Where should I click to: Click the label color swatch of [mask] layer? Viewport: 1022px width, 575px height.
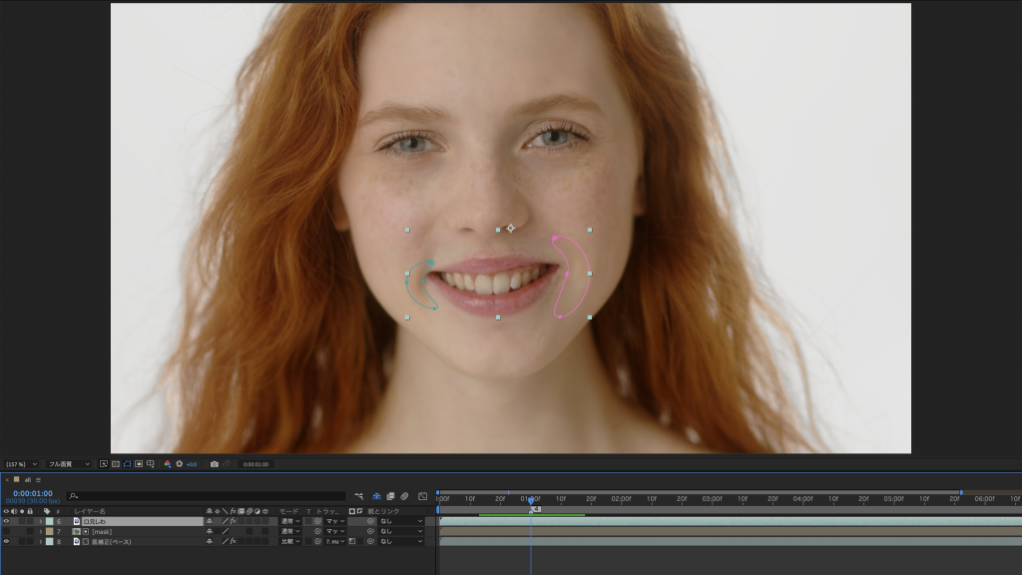49,531
